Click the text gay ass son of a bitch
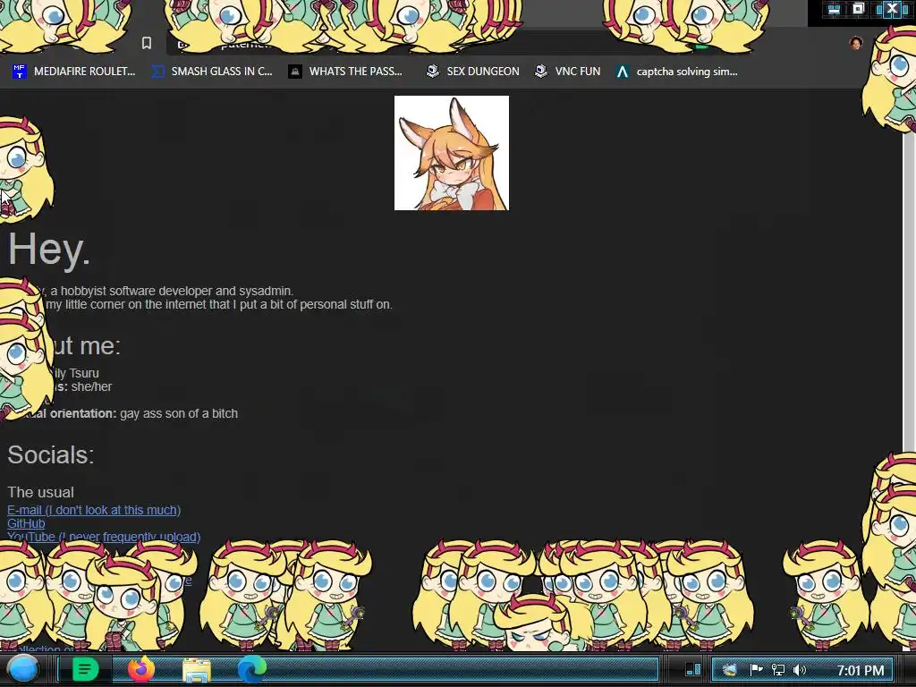Screen dimensions: 916x687 pyautogui.click(x=179, y=413)
